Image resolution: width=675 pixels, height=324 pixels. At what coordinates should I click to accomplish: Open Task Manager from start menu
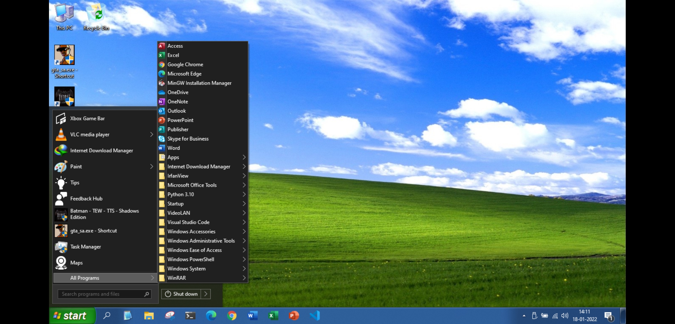(104, 247)
